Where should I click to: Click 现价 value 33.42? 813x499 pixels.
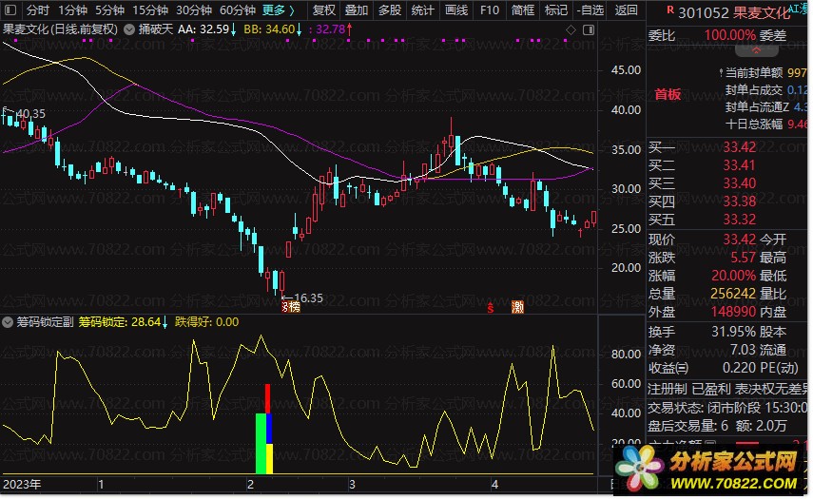[x=739, y=240]
